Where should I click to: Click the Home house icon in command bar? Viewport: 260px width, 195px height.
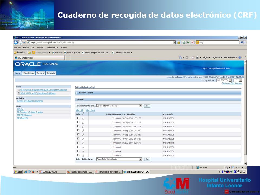pos(180,57)
